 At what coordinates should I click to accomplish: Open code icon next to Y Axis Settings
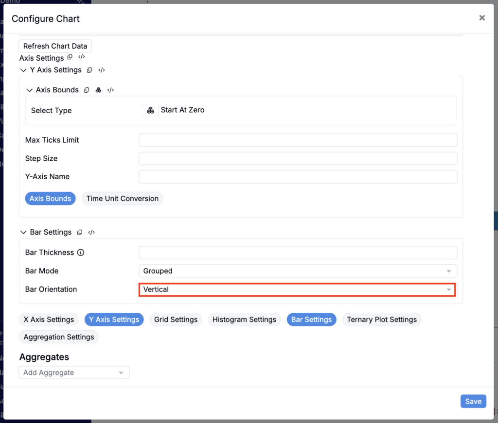102,70
